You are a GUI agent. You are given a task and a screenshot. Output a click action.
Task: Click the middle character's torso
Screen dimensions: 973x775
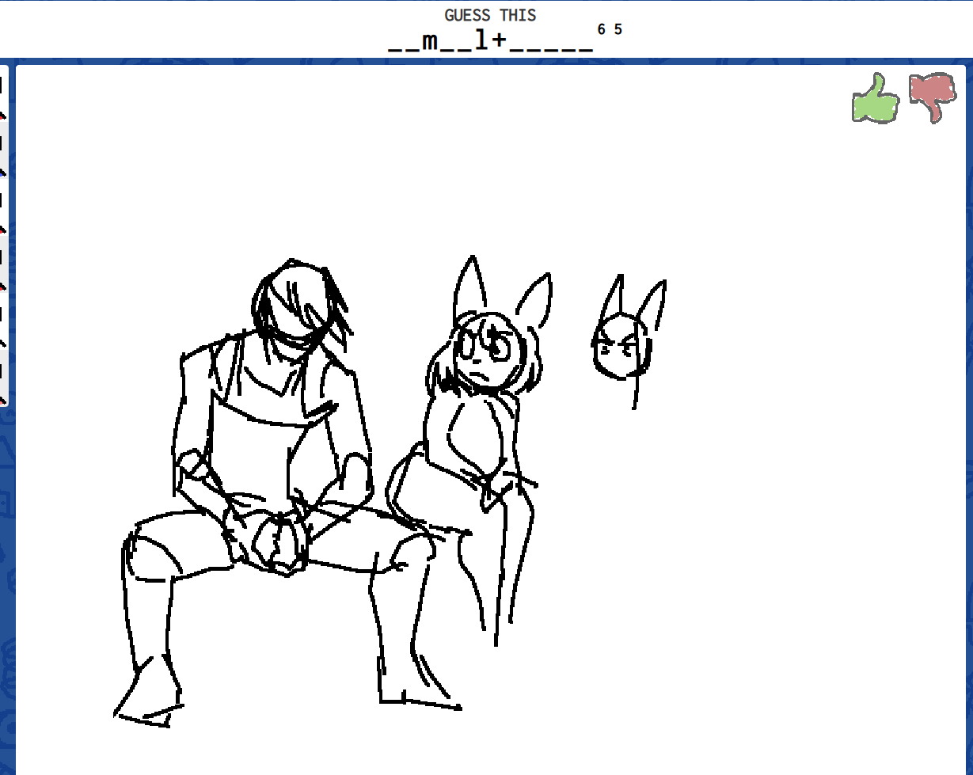(x=471, y=435)
